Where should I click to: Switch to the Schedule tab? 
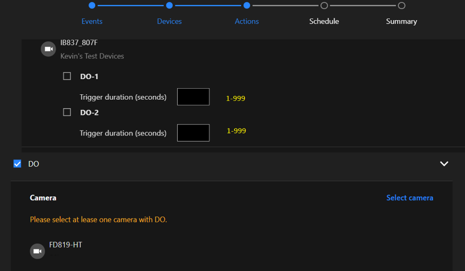(x=324, y=21)
